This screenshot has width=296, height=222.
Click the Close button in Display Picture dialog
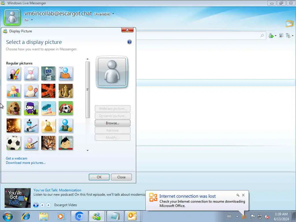(x=121, y=177)
